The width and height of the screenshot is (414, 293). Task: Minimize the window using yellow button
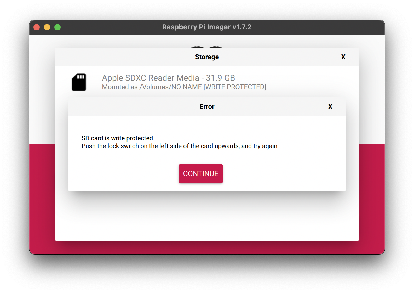(47, 27)
